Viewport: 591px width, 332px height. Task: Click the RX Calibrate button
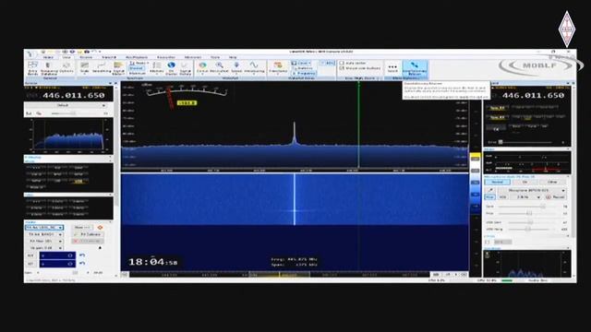coord(89,234)
